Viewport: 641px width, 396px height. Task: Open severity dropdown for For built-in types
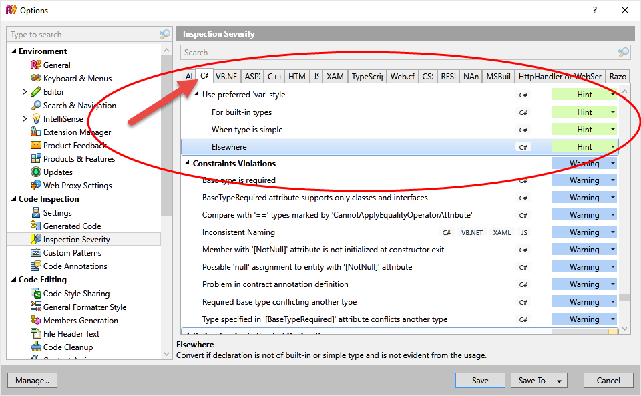(613, 112)
